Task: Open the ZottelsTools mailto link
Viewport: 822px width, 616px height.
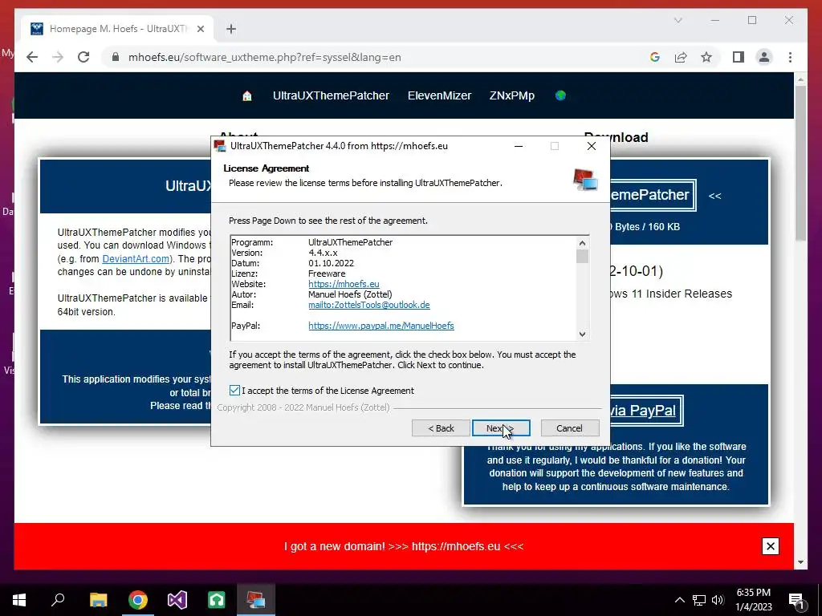Action: (x=369, y=305)
